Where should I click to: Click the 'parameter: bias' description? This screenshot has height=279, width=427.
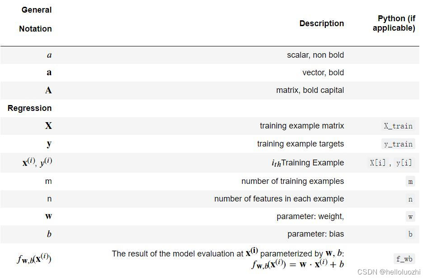tap(316, 234)
